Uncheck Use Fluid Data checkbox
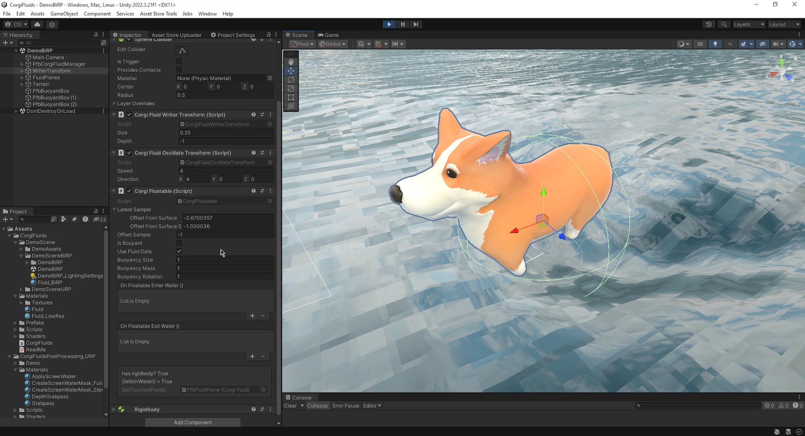This screenshot has width=805, height=436. (179, 251)
